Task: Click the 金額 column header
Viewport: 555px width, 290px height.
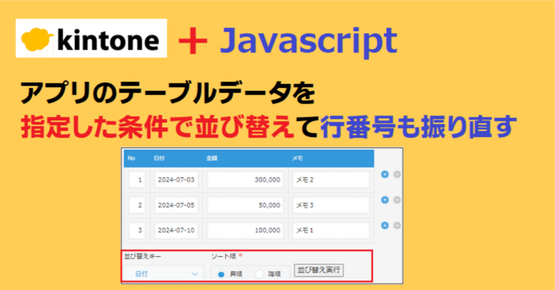Action: click(212, 158)
